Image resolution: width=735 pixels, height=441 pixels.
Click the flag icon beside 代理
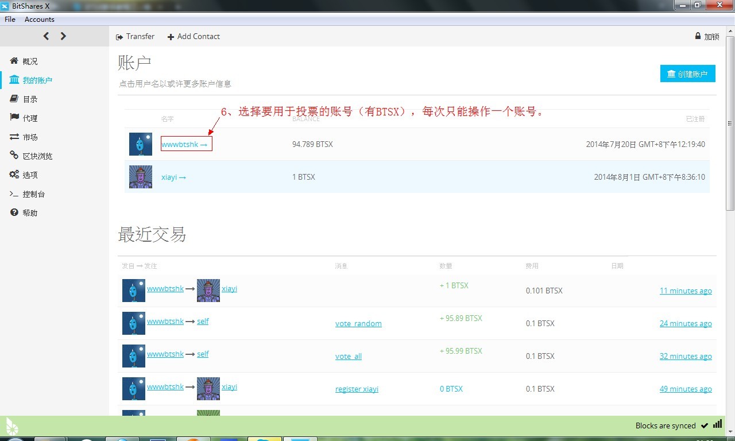point(14,118)
